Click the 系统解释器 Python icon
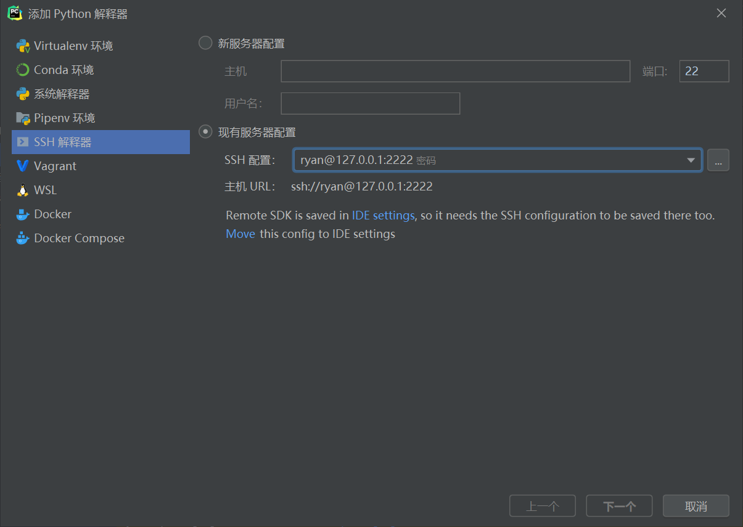743x527 pixels. point(23,94)
